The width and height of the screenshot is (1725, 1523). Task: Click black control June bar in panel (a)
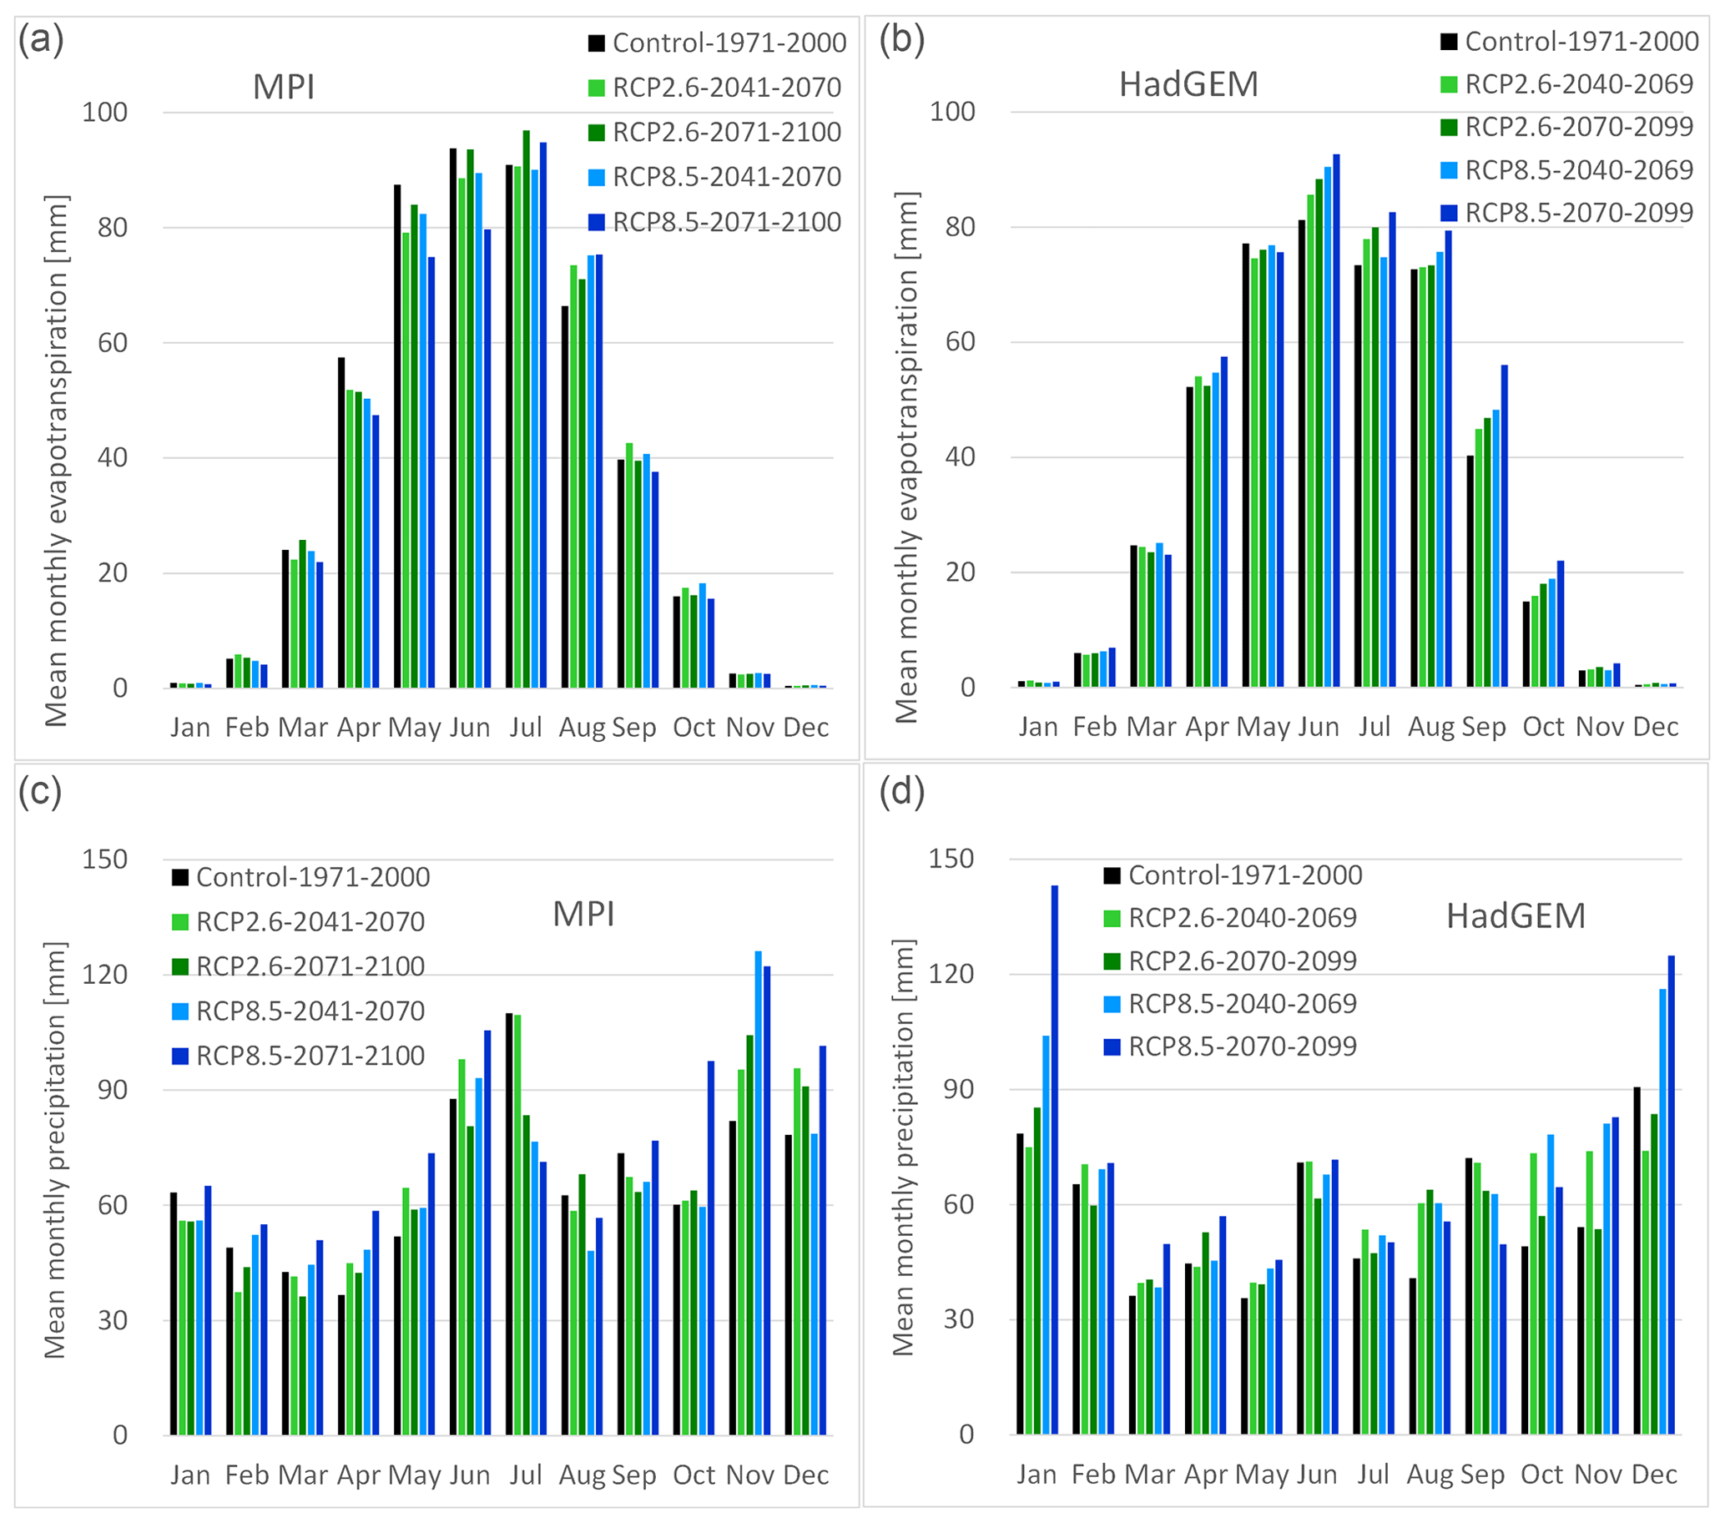pos(453,417)
